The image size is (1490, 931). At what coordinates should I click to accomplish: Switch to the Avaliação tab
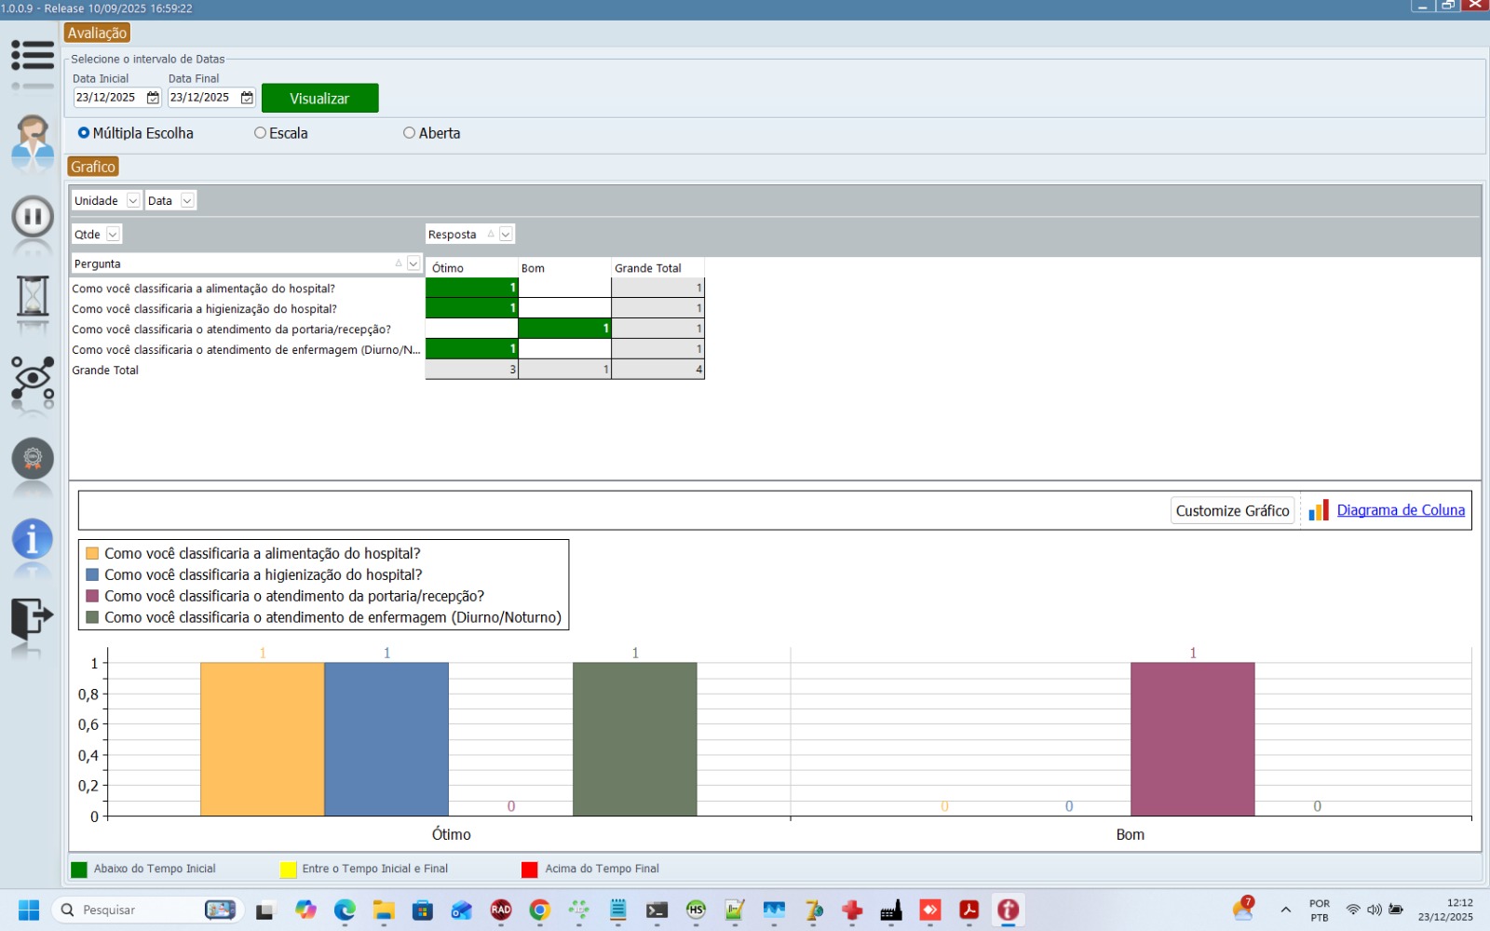click(97, 34)
